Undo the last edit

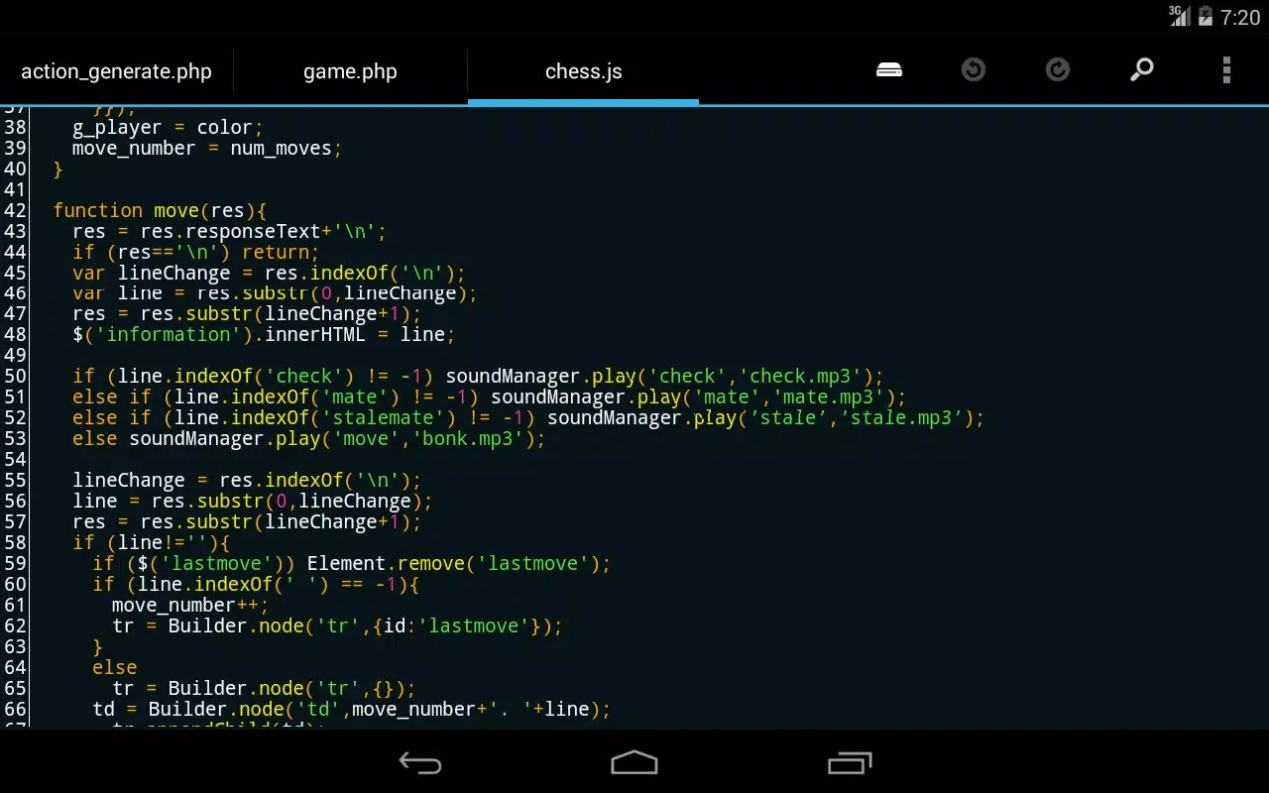(973, 69)
